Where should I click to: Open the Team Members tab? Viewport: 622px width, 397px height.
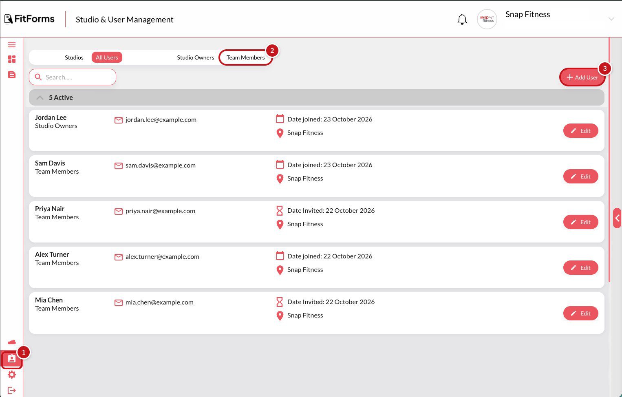(246, 57)
